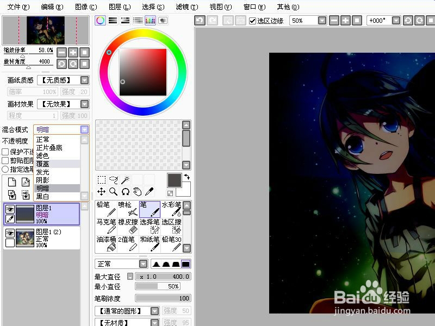Open the 通常的圆形 brush shape dropdown
The image size is (435, 326).
155,311
